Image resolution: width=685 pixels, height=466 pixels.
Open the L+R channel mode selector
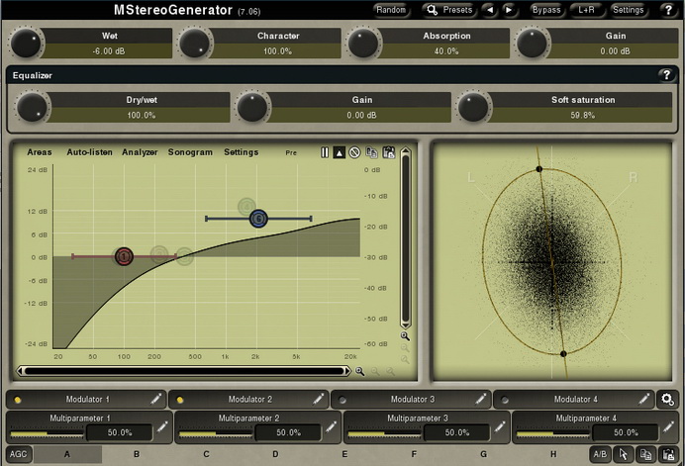[586, 10]
